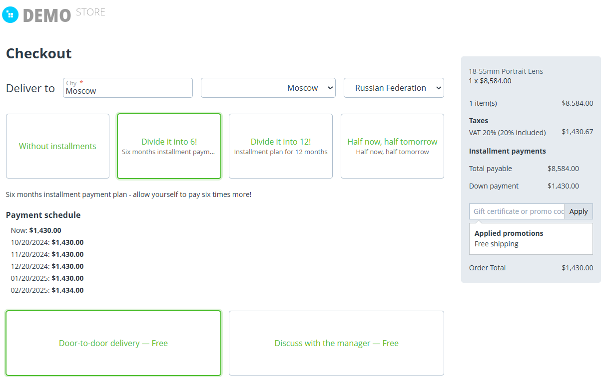Open the DEMO STORE home link

click(54, 14)
